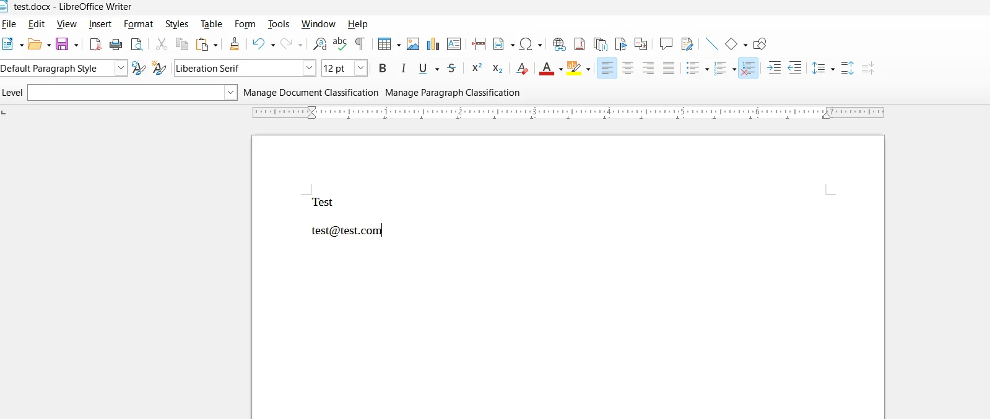
Task: Open the Find and Replace tool
Action: (x=319, y=44)
